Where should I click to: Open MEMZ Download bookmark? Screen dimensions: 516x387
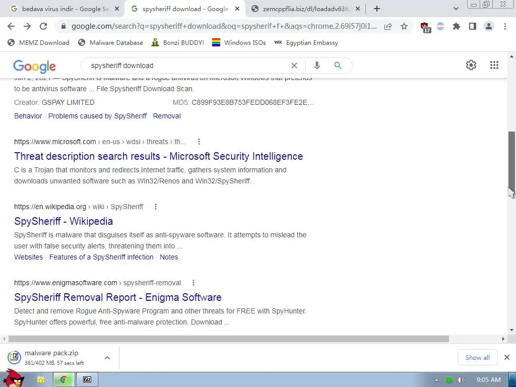tap(39, 42)
